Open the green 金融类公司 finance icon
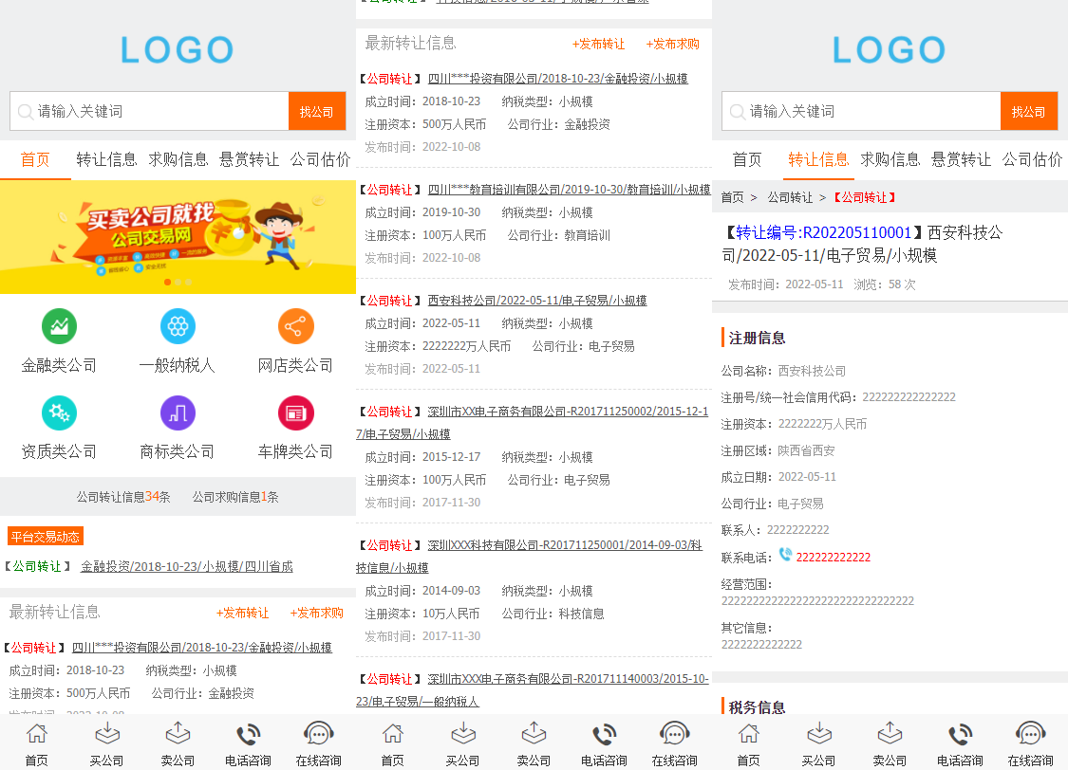Viewport: 1068px width, 770px height. tap(59, 326)
